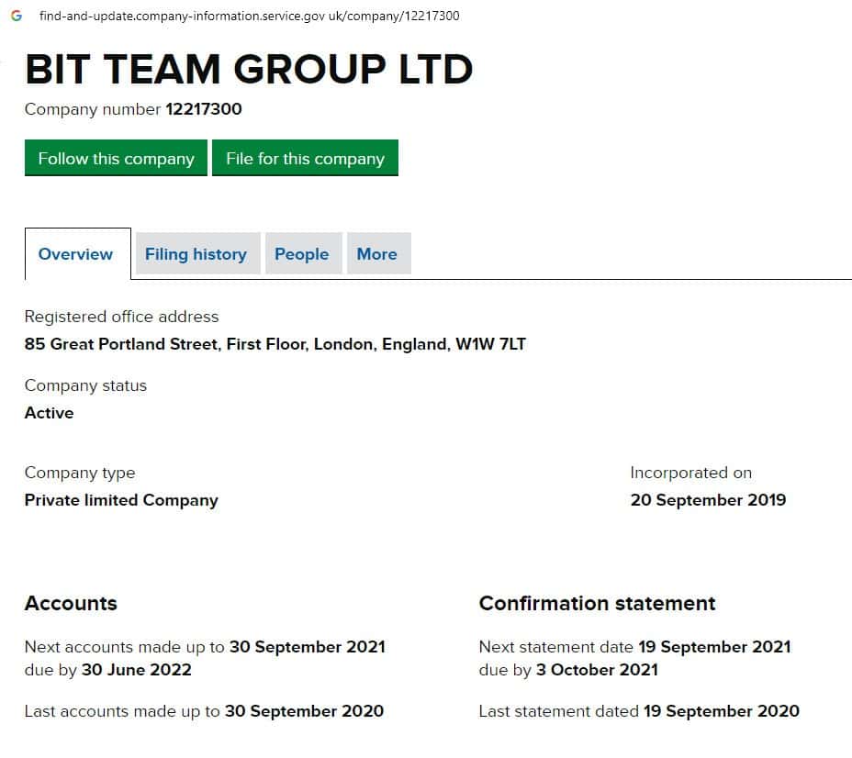Click the Google favicon beside the URL
The width and height of the screenshot is (852, 758).
(17, 17)
